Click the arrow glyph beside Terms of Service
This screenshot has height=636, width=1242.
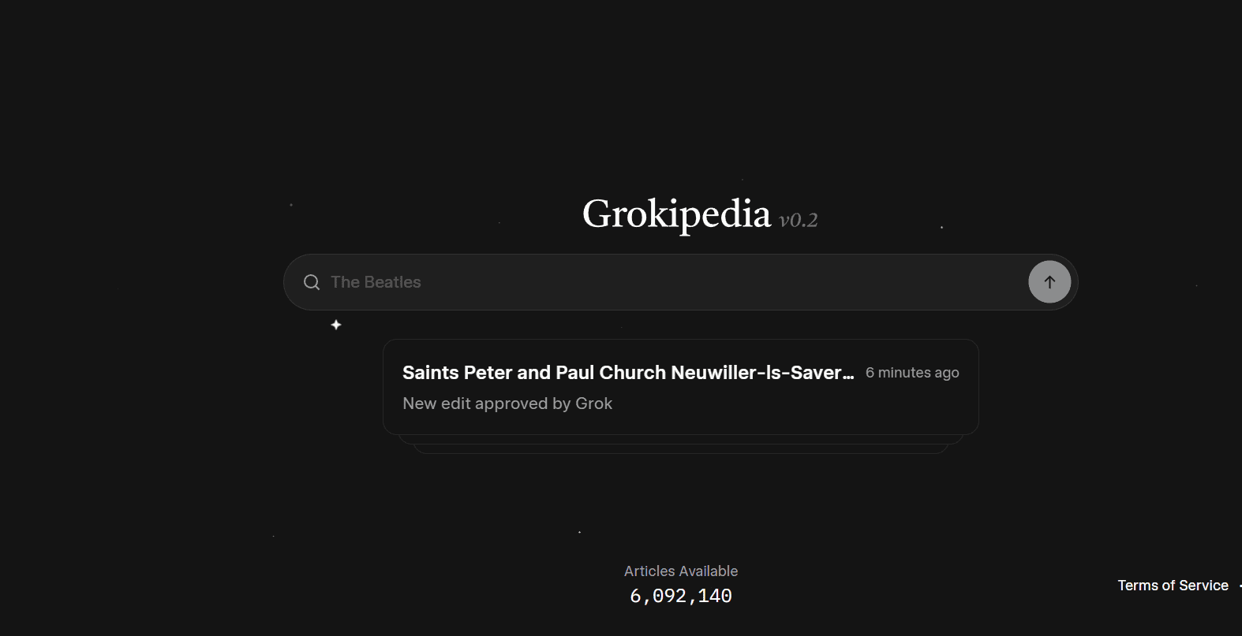pyautogui.click(x=1237, y=585)
